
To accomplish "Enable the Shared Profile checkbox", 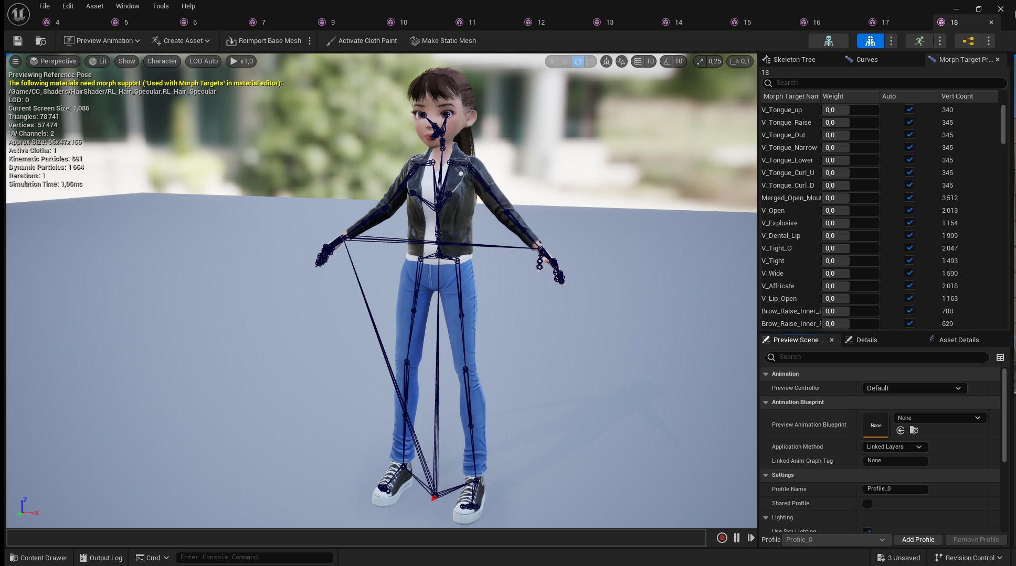I will click(867, 504).
